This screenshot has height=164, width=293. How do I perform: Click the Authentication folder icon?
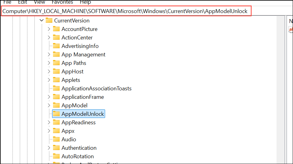56,148
